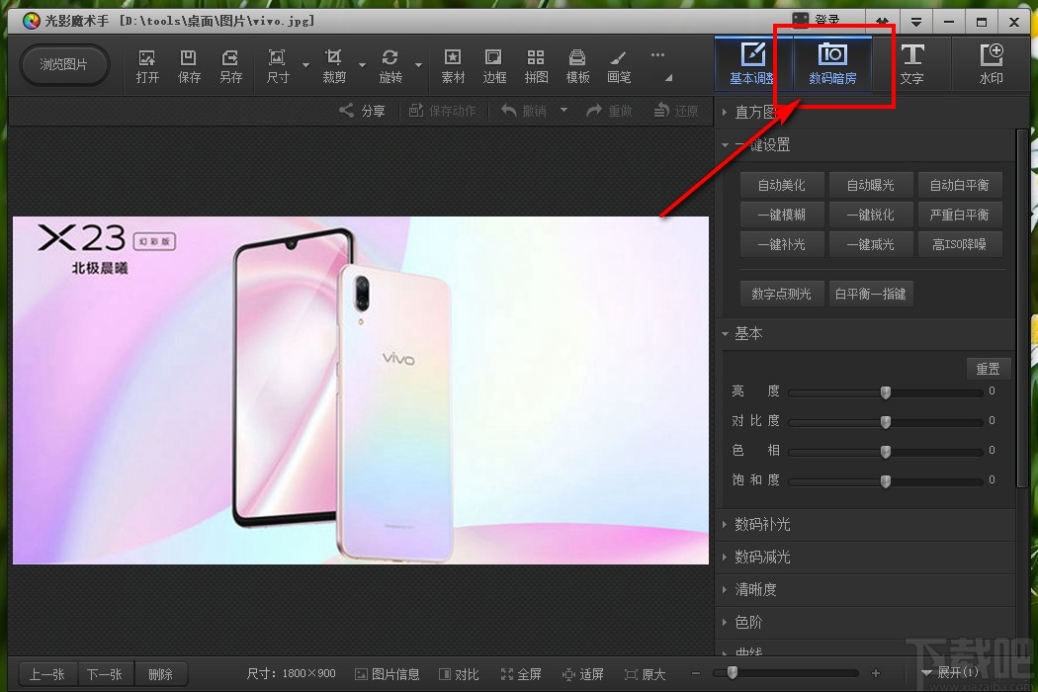Image resolution: width=1038 pixels, height=692 pixels.
Task: Click the zoom in plus icon
Action: tap(876, 673)
